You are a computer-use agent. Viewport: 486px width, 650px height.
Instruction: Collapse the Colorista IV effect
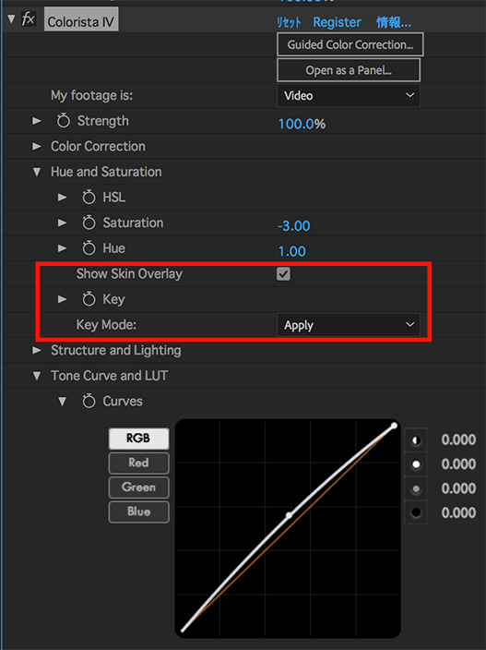(x=12, y=19)
